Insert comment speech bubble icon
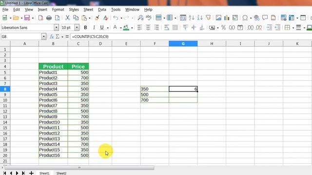 [x=265, y=18]
